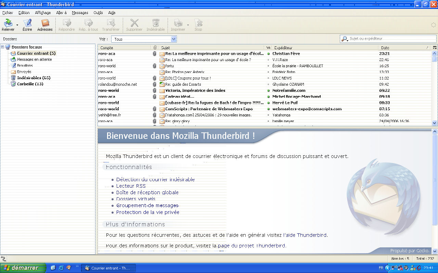Follow the aide Thunderbird link
This screenshot has height=273, width=438.
coord(306,235)
